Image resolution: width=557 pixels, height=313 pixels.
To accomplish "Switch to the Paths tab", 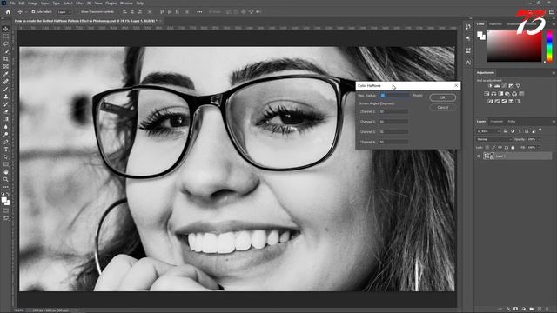I will point(512,122).
